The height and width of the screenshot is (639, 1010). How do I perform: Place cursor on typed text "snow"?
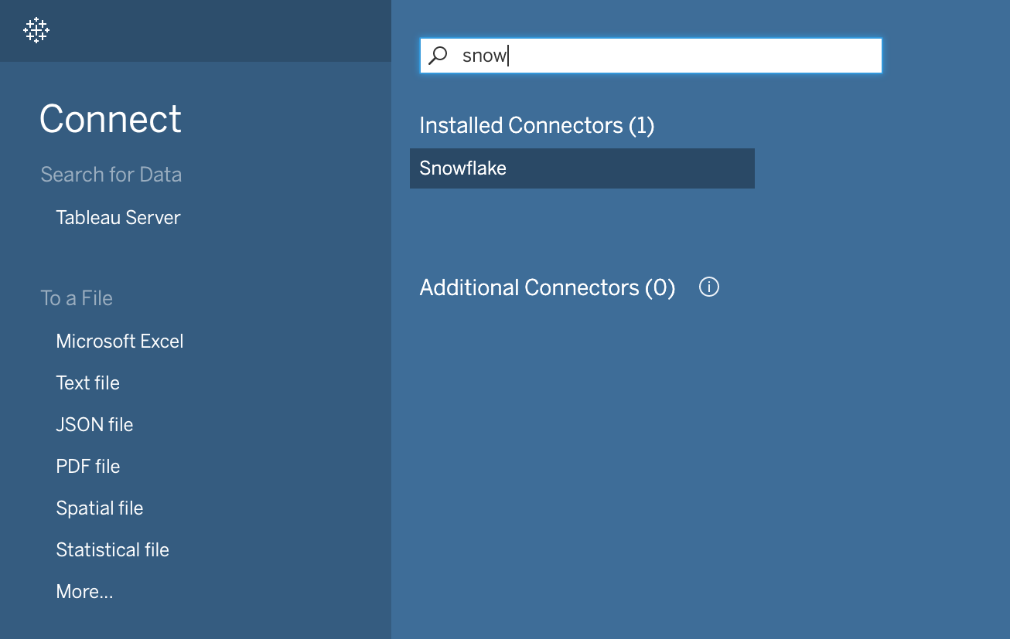[x=484, y=56]
